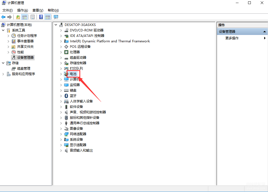Select the 存储控制器 category
Image resolution: width=268 pixels, height=192 pixels.
tap(78, 63)
